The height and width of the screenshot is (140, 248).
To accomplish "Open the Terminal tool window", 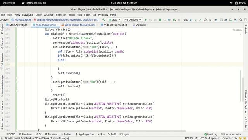I will (x=51, y=134).
